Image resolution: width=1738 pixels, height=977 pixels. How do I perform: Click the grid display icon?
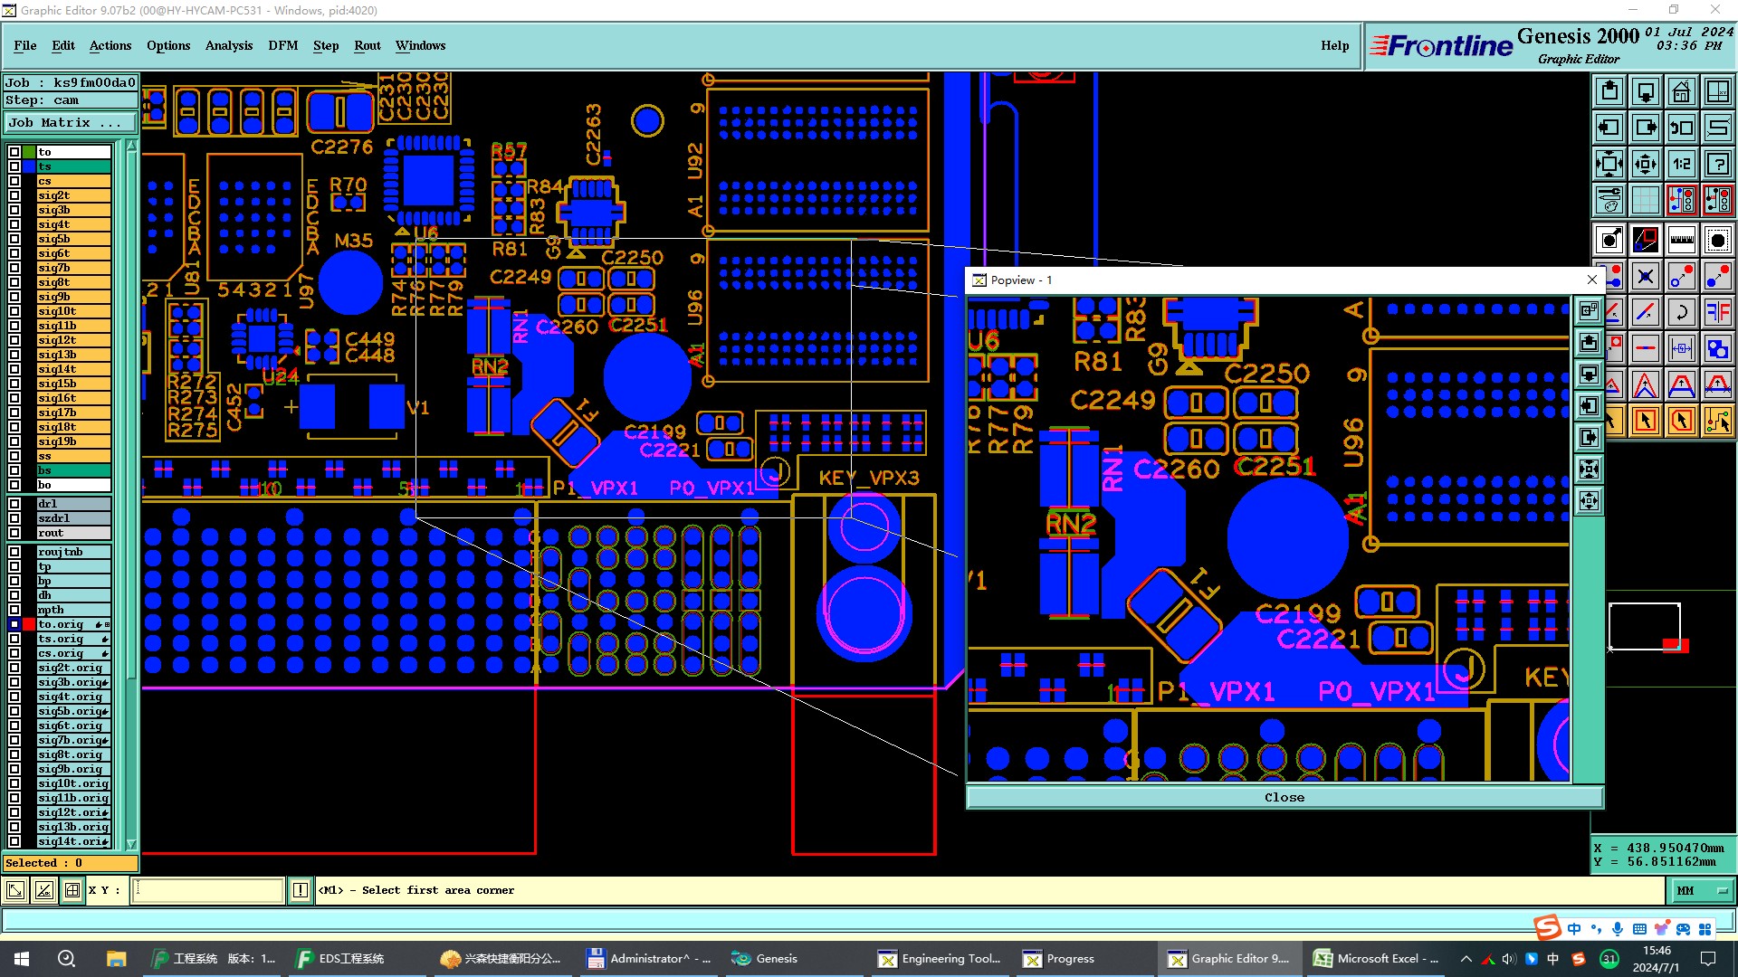point(1645,200)
